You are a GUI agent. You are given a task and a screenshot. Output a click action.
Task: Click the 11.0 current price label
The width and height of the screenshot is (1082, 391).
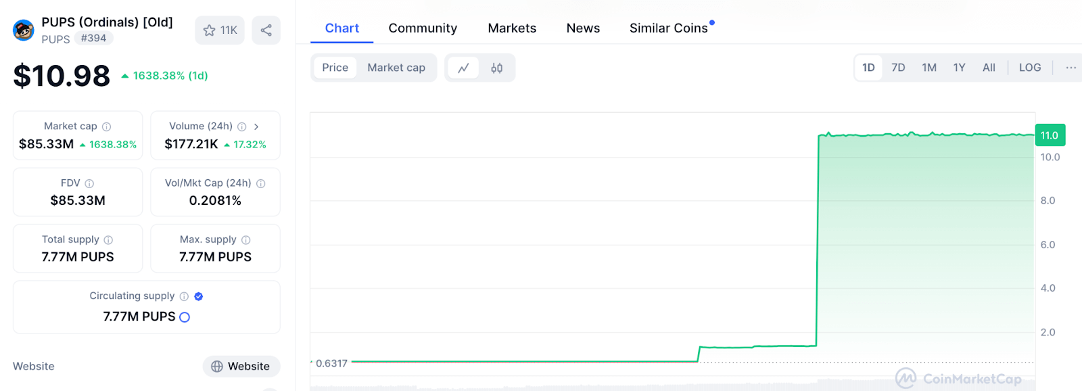(x=1050, y=135)
